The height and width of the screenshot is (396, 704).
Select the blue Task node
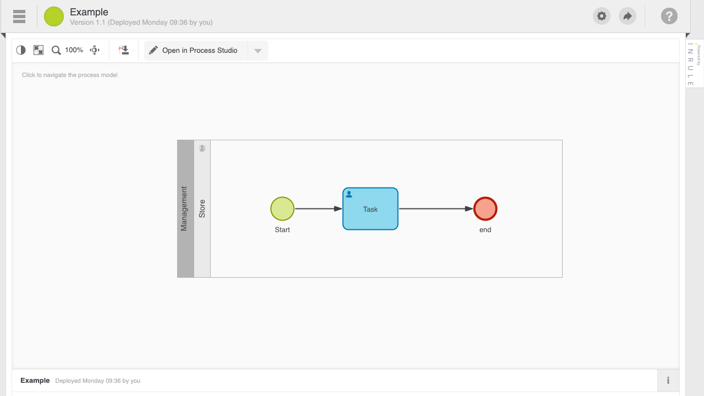pyautogui.click(x=370, y=209)
